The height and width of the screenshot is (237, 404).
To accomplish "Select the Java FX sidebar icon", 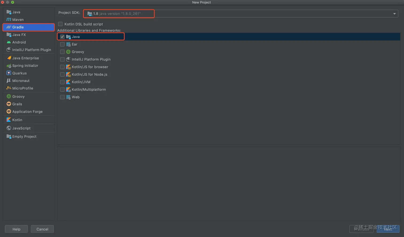I will click(9, 35).
